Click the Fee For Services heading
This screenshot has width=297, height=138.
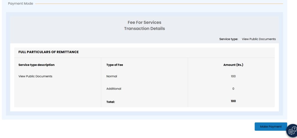[x=144, y=22]
